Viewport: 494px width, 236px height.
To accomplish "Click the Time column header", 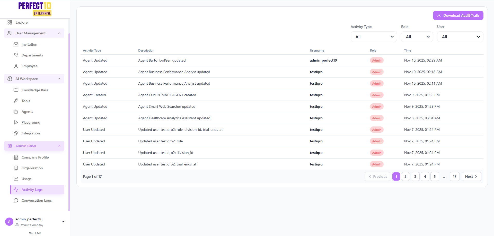I will (x=408, y=51).
